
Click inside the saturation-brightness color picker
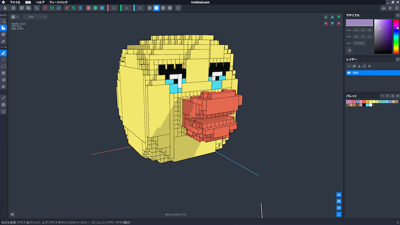click(x=383, y=37)
